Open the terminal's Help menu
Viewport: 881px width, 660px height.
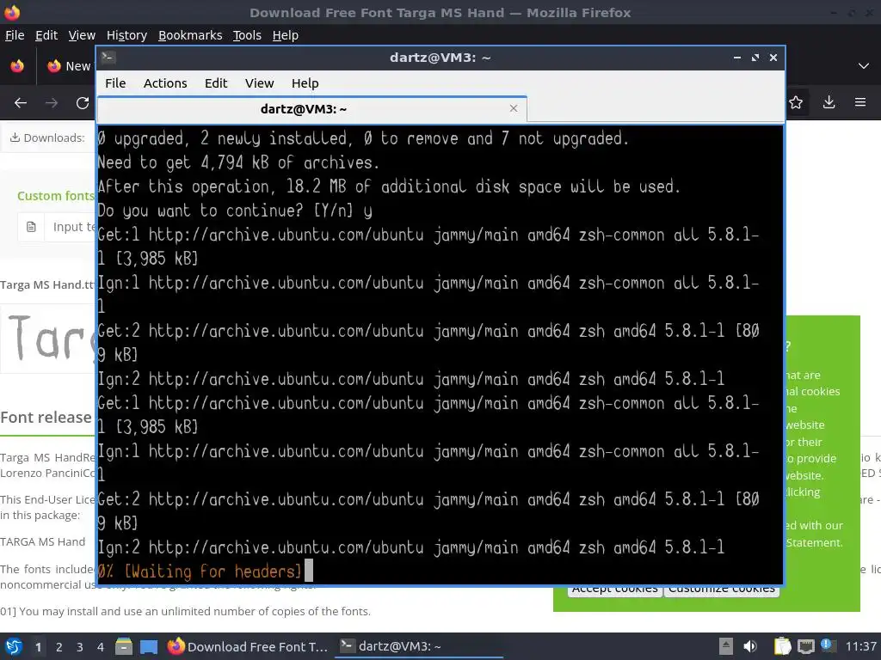(x=305, y=83)
